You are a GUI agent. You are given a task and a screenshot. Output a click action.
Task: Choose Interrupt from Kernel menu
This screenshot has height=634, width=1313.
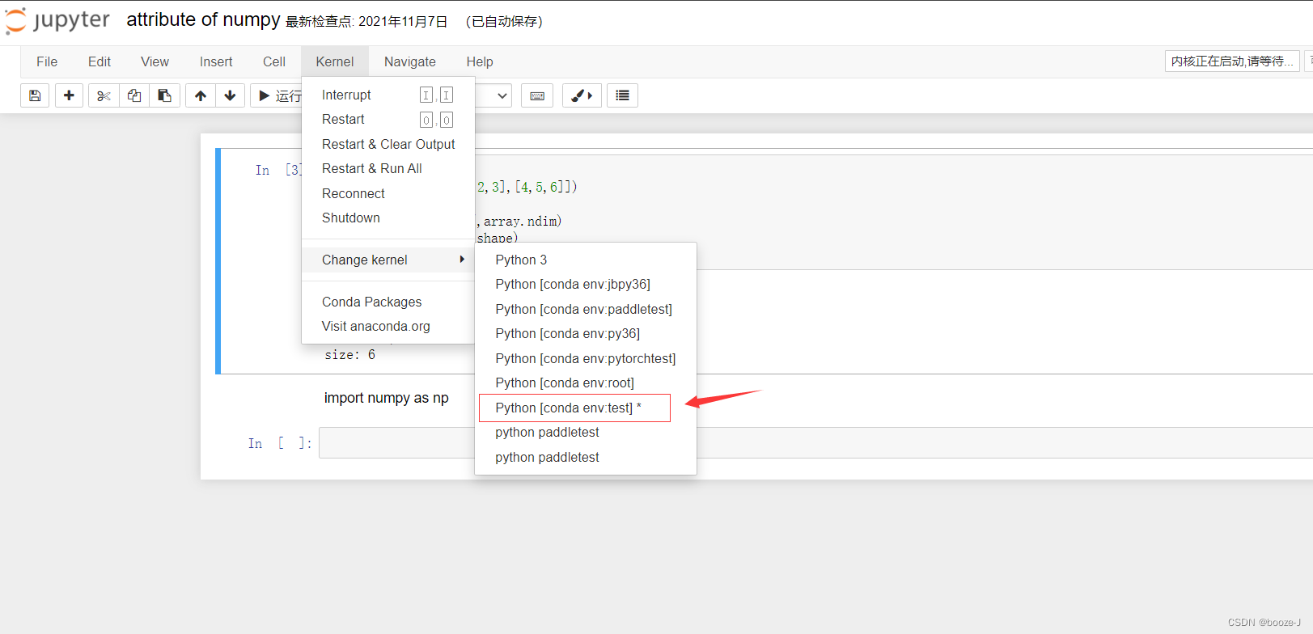tap(388, 95)
